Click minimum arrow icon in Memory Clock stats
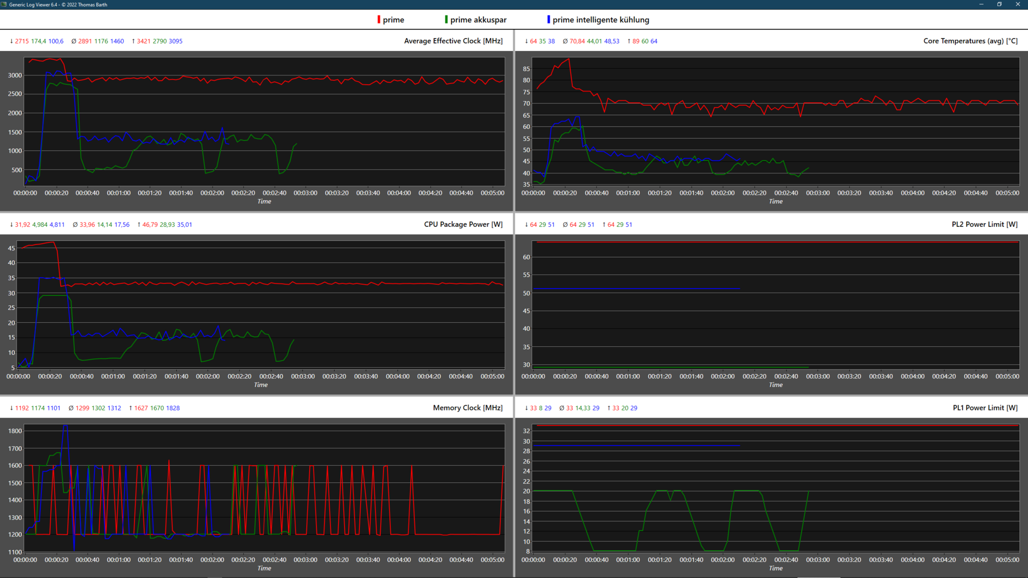Viewport: 1028px width, 578px height. (x=11, y=408)
